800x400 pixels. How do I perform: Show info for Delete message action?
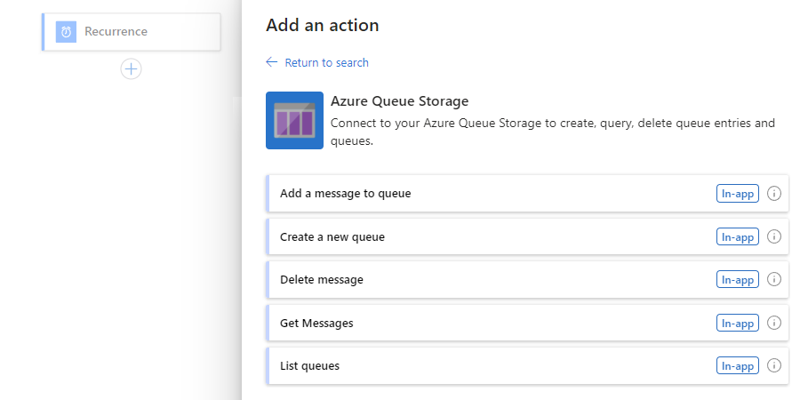click(773, 279)
